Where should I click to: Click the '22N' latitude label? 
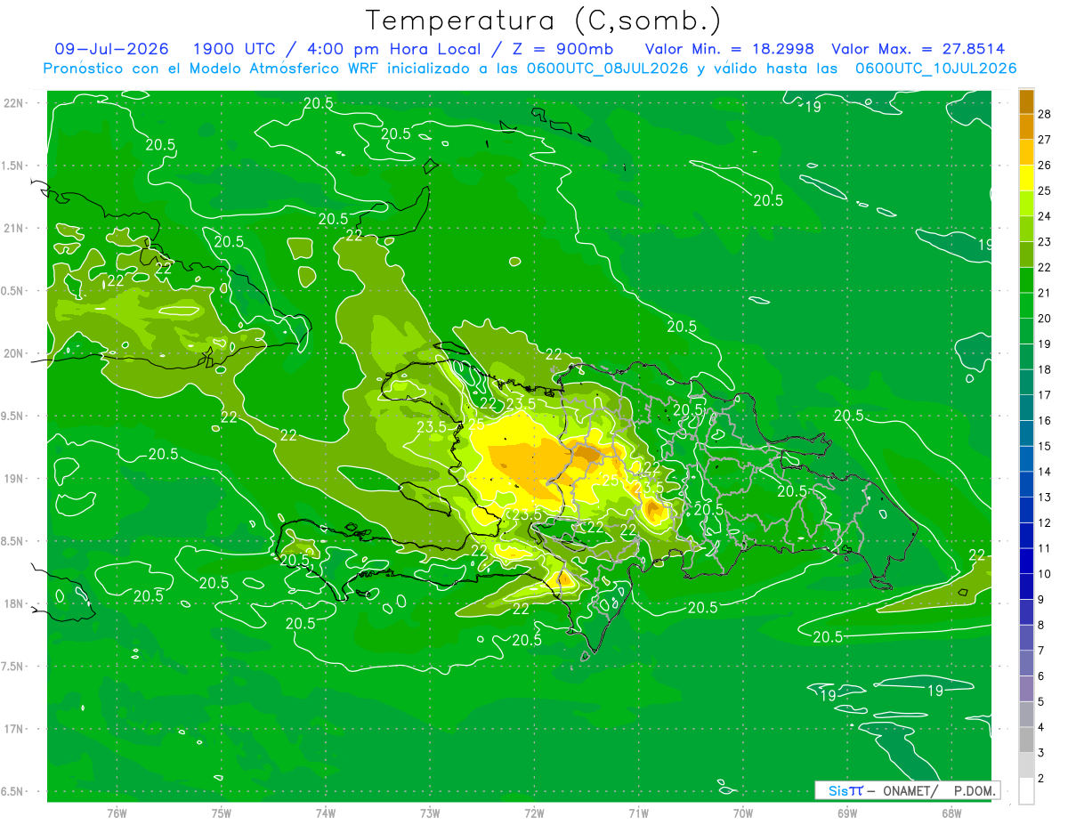point(13,102)
